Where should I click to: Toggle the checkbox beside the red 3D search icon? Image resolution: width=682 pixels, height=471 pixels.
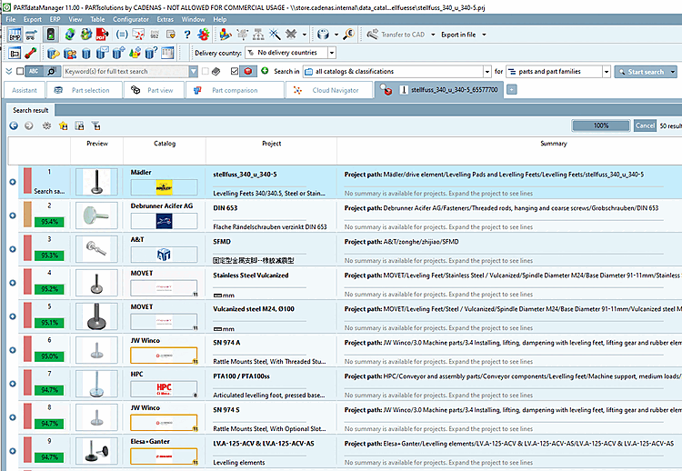(x=235, y=71)
